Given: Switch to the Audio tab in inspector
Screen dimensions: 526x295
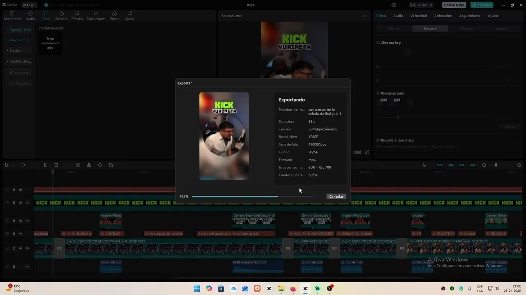Looking at the screenshot, I should coord(398,16).
